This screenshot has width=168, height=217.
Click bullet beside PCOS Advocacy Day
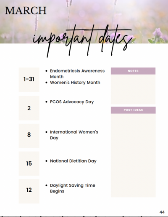47,102
